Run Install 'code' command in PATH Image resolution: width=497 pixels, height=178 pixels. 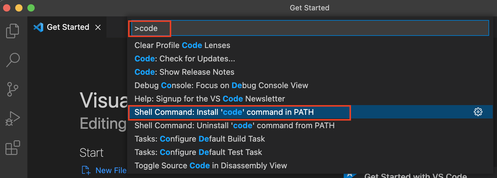point(224,112)
